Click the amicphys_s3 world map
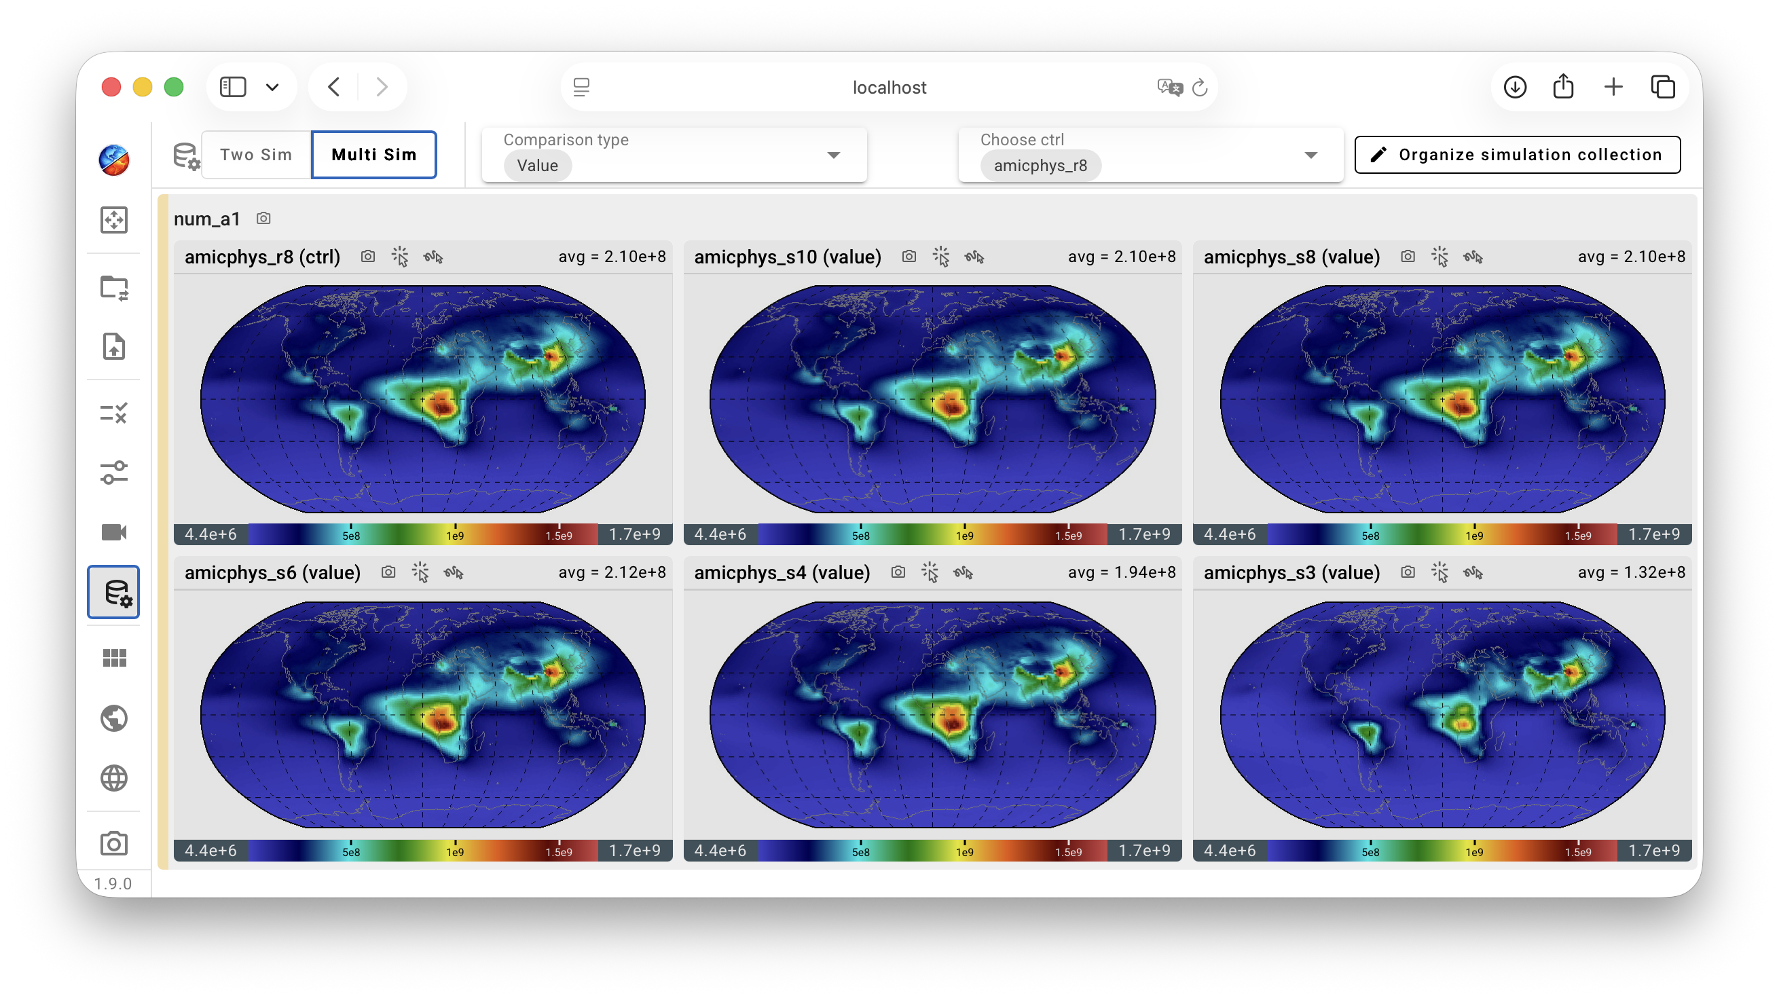Image resolution: width=1779 pixels, height=998 pixels. pos(1442,715)
